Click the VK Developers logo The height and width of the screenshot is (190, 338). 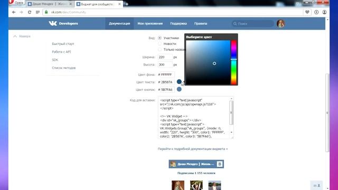pyautogui.click(x=63, y=23)
